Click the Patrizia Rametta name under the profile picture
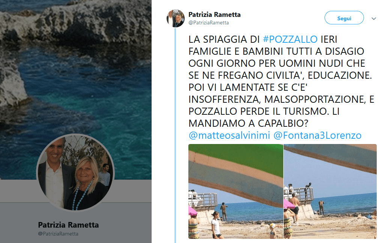This screenshot has width=391, height=243. coord(68,225)
